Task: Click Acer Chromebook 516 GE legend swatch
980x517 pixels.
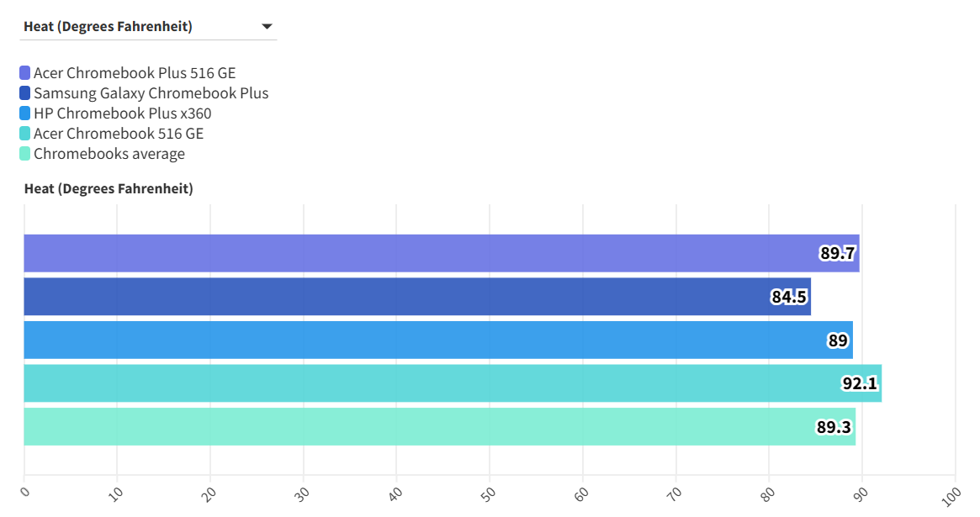Action: [x=25, y=134]
